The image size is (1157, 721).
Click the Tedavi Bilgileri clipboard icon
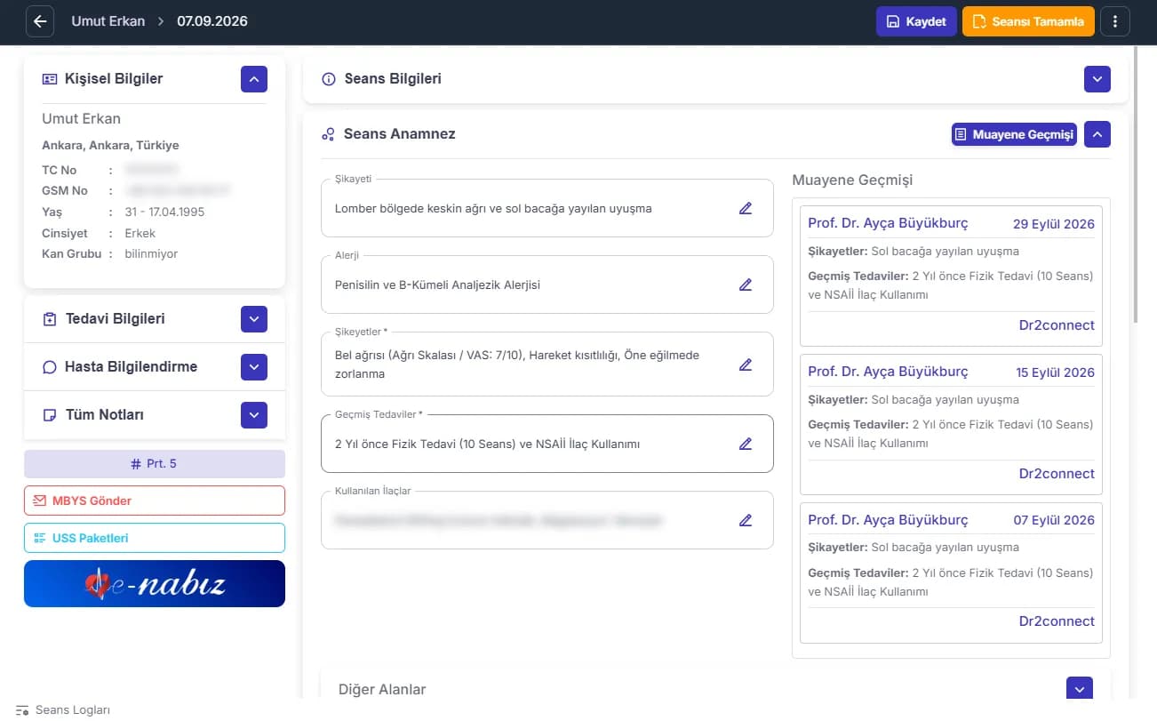tap(50, 319)
